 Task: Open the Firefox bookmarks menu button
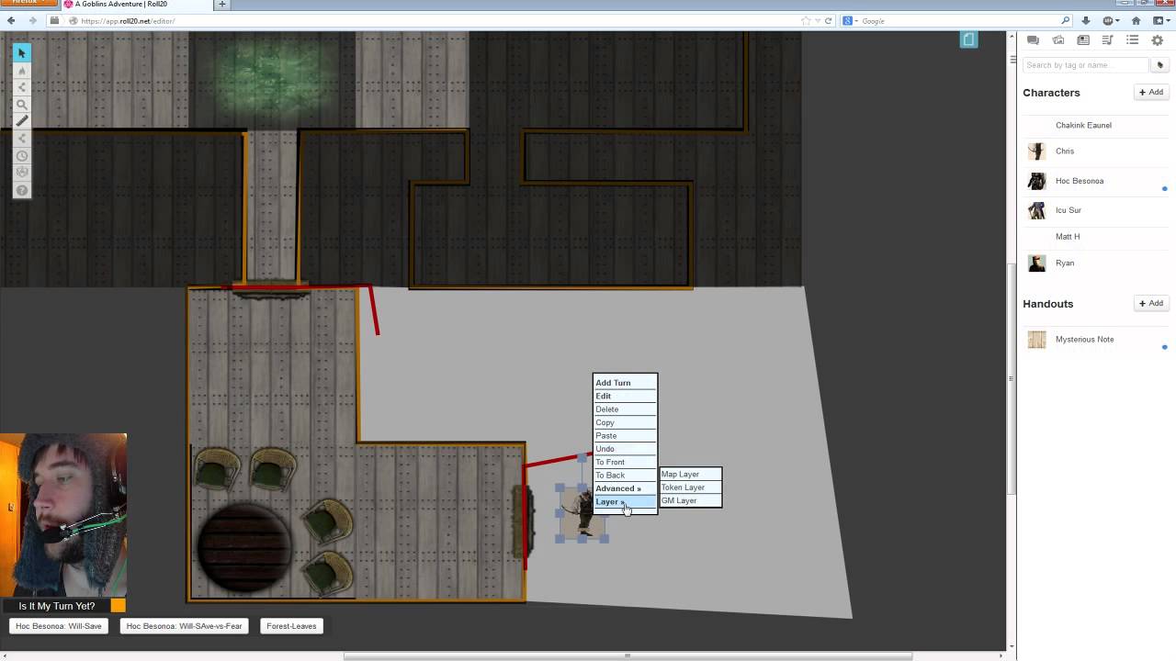click(x=1160, y=20)
